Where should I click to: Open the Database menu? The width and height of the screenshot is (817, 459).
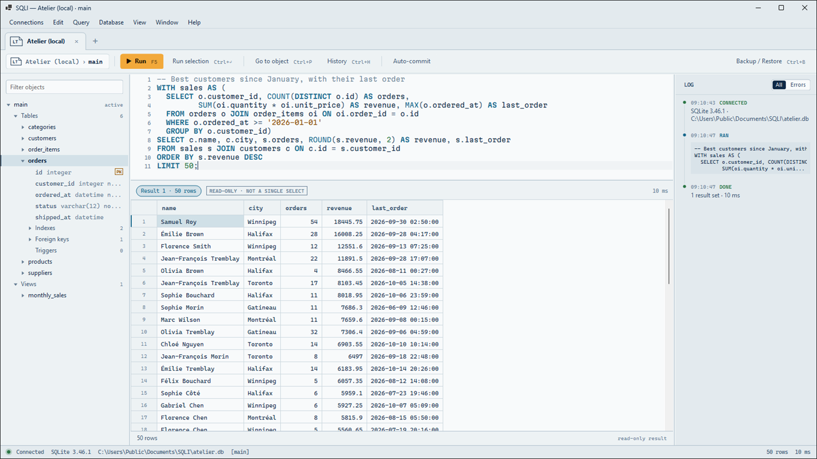pos(111,22)
